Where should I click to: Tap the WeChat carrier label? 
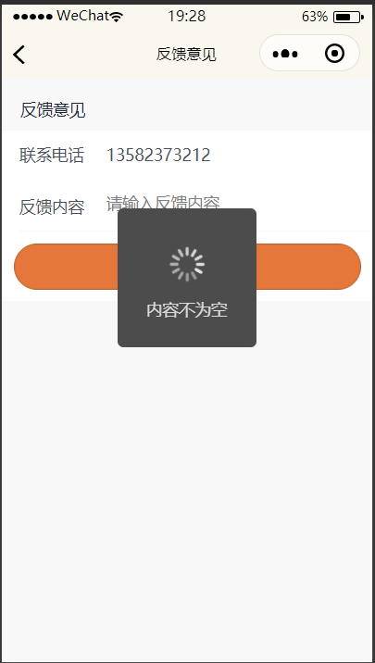pyautogui.click(x=82, y=16)
